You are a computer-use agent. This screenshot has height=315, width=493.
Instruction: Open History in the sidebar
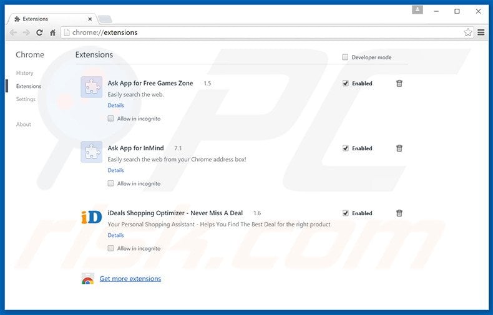24,73
